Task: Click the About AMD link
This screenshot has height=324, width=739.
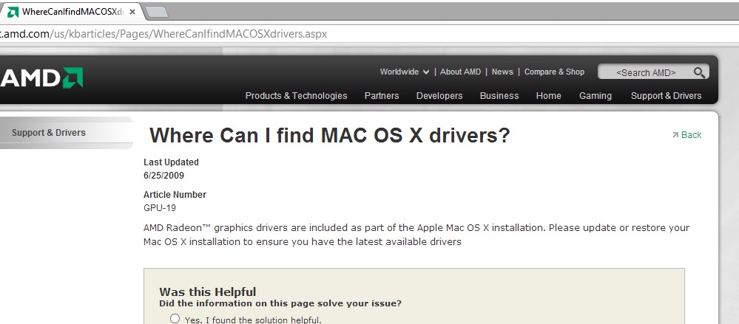Action: [460, 72]
